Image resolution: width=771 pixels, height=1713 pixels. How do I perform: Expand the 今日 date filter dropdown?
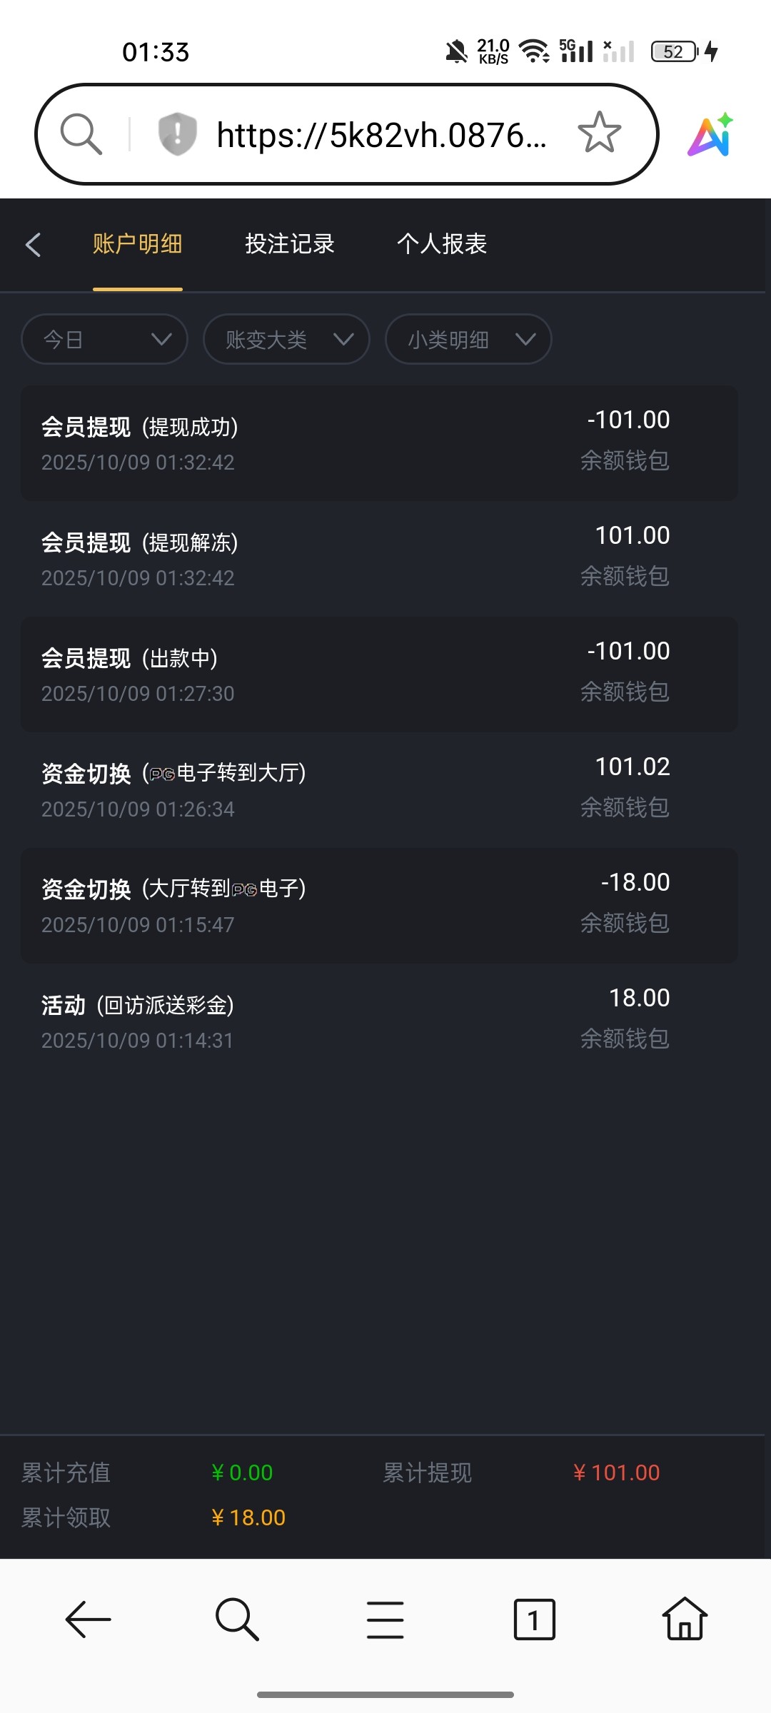105,339
